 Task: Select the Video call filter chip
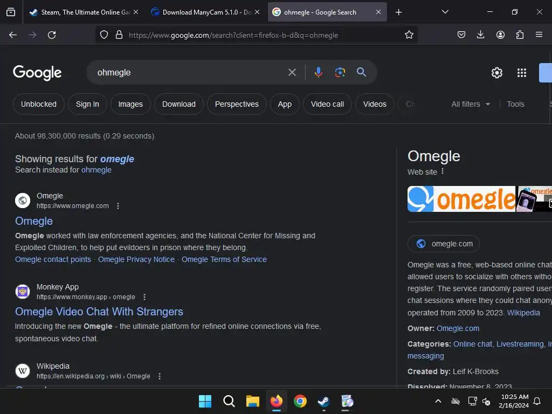pos(327,104)
